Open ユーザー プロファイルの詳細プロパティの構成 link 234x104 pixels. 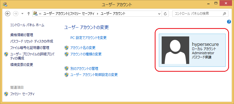(x=32, y=56)
